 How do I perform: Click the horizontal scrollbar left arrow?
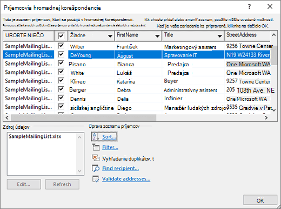click(7, 117)
